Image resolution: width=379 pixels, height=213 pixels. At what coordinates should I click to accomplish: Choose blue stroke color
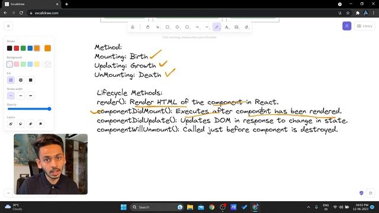(x=30, y=49)
